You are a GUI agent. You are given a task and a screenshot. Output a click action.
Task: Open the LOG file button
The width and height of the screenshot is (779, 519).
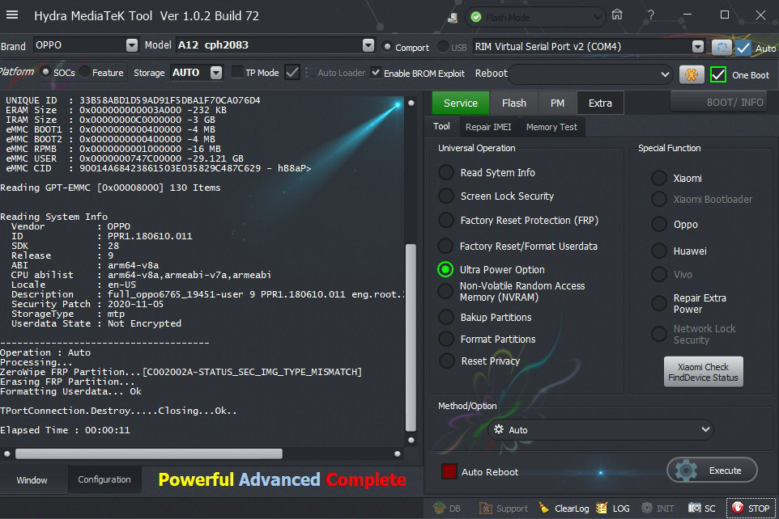pos(613,508)
